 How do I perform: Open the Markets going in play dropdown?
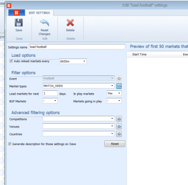pyautogui.click(x=114, y=101)
